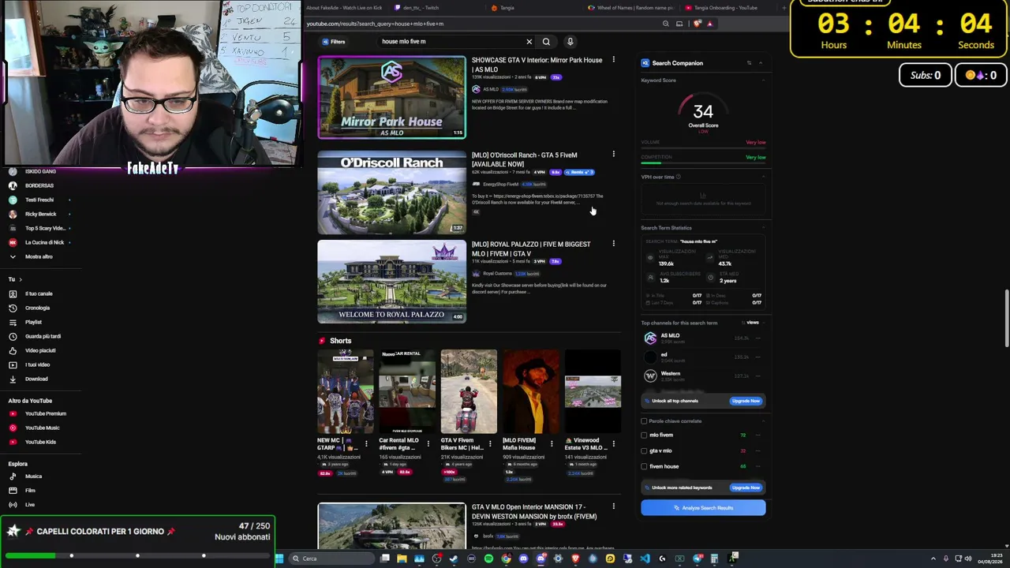
Task: Check the 'mlo fivem' keyword checkbox
Action: (644, 435)
